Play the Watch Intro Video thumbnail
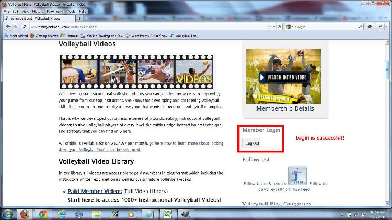Viewport: 392px width, 220px height. point(283,76)
